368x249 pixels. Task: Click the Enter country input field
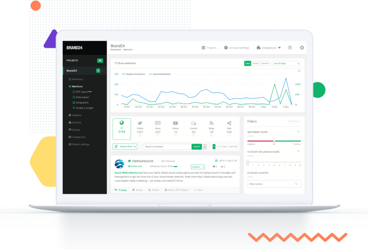pos(274,184)
